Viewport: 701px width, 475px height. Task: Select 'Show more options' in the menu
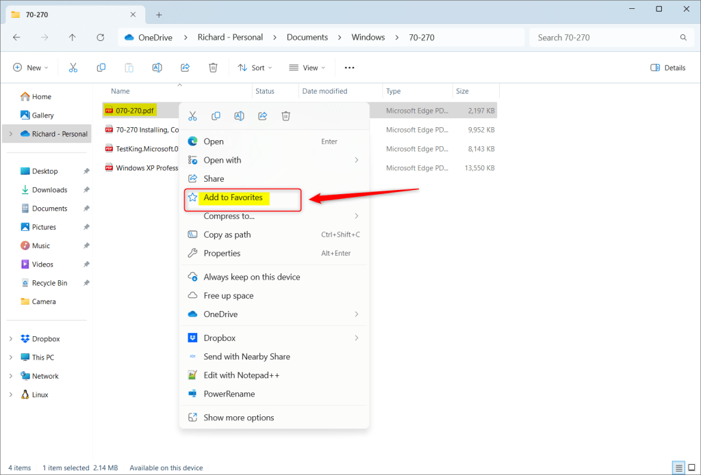[x=238, y=417]
